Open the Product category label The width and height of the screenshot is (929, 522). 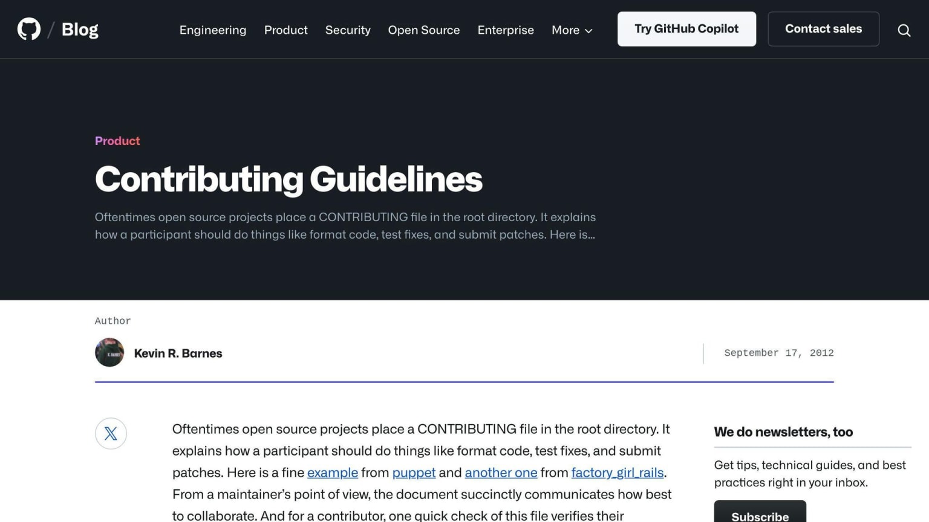point(117,141)
